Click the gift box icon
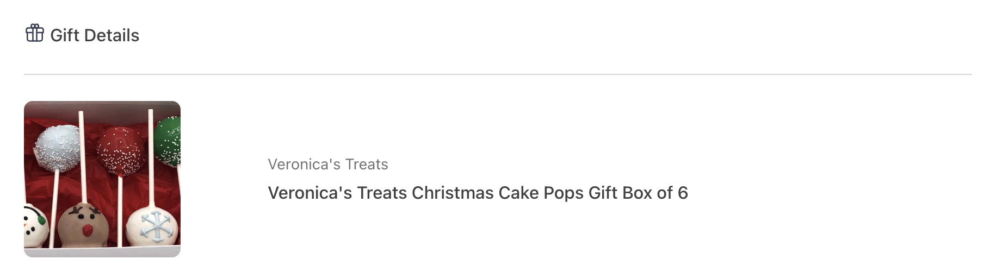Viewport: 990px width, 278px height. coord(35,33)
